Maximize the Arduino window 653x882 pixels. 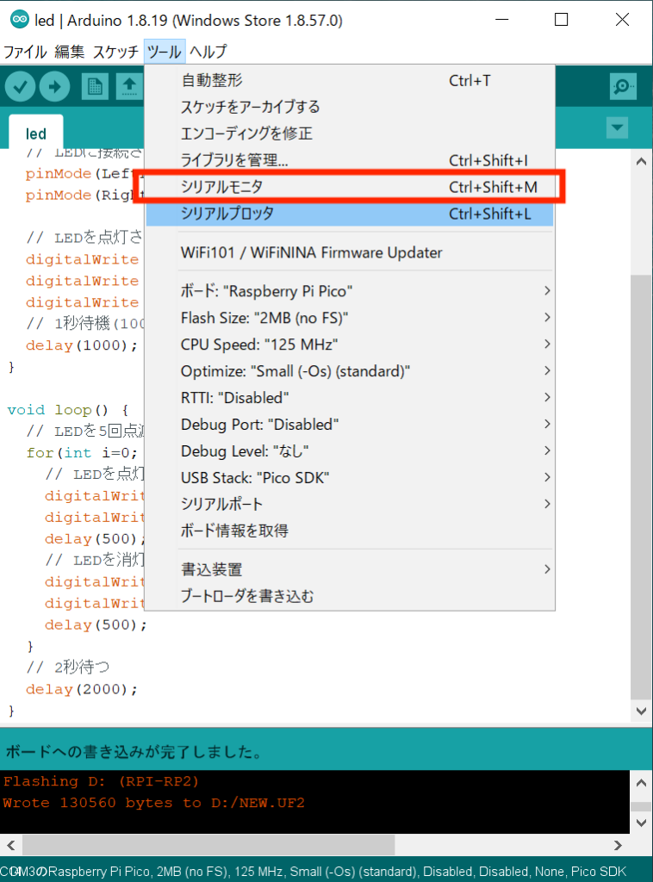[562, 20]
